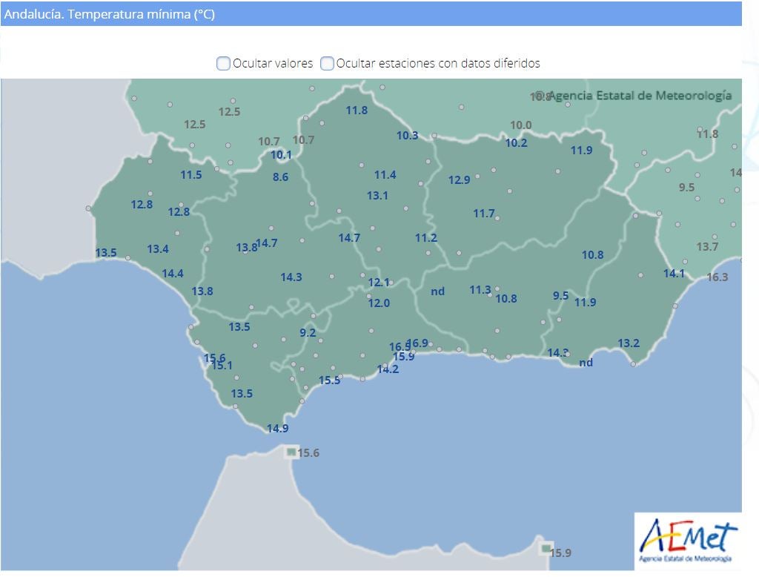Click the gray 16.3 temperature value
The image size is (759, 577).
click(x=717, y=277)
